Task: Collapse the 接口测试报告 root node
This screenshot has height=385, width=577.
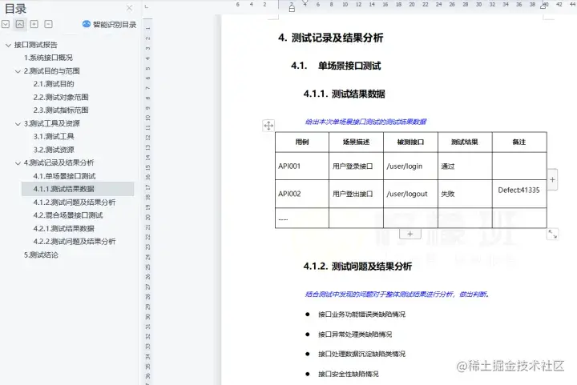Action: 8,45
